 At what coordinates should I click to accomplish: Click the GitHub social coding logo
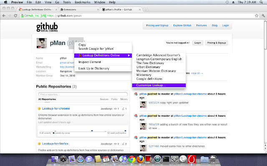point(47,27)
